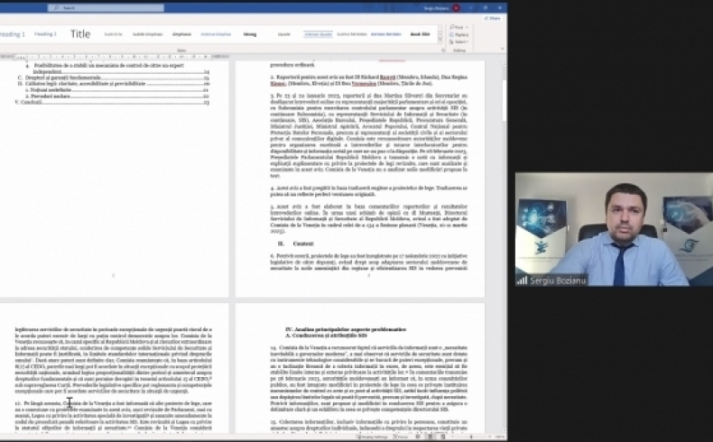This screenshot has height=442, width=713.
Task: Open the Sergiu Bozianu account avatar
Action: tap(456, 8)
